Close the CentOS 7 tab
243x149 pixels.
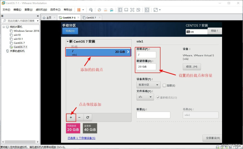(100, 18)
